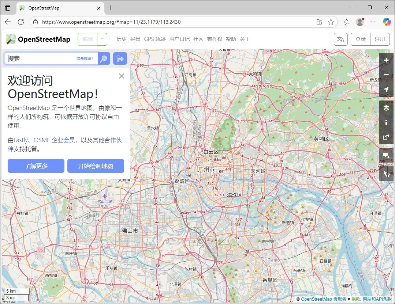
Task: Activate the query features tool
Action: point(386,174)
